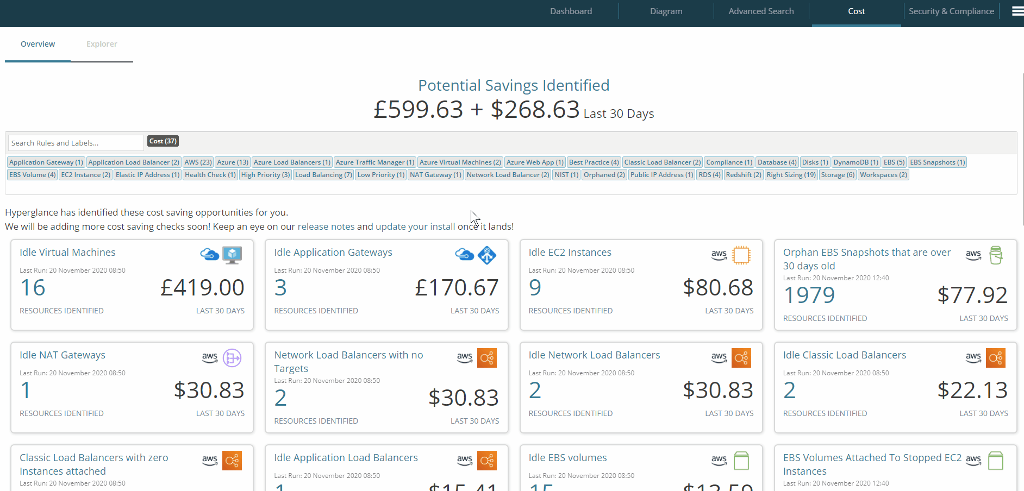Click the EBS snapshot bucket icon

pos(996,255)
